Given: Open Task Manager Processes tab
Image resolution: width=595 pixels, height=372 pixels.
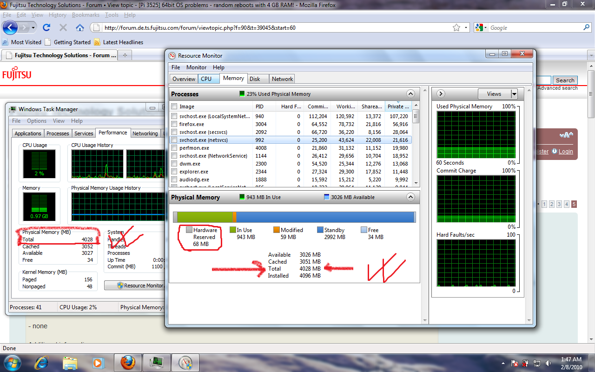Looking at the screenshot, I should (58, 133).
